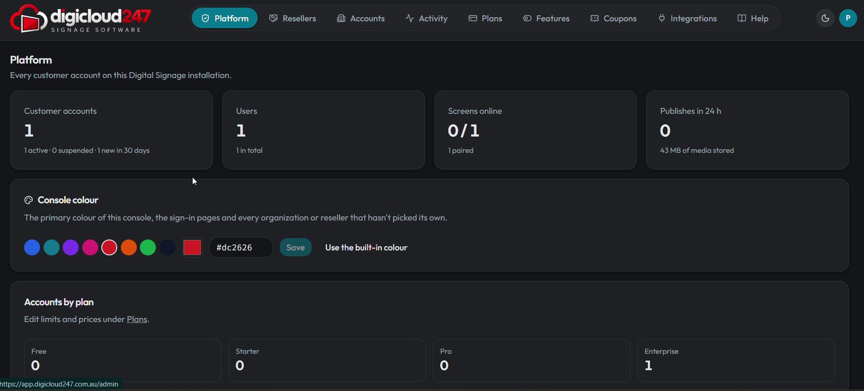This screenshot has width=864, height=391.
Task: Toggle dark mode moon icon
Action: coord(825,18)
